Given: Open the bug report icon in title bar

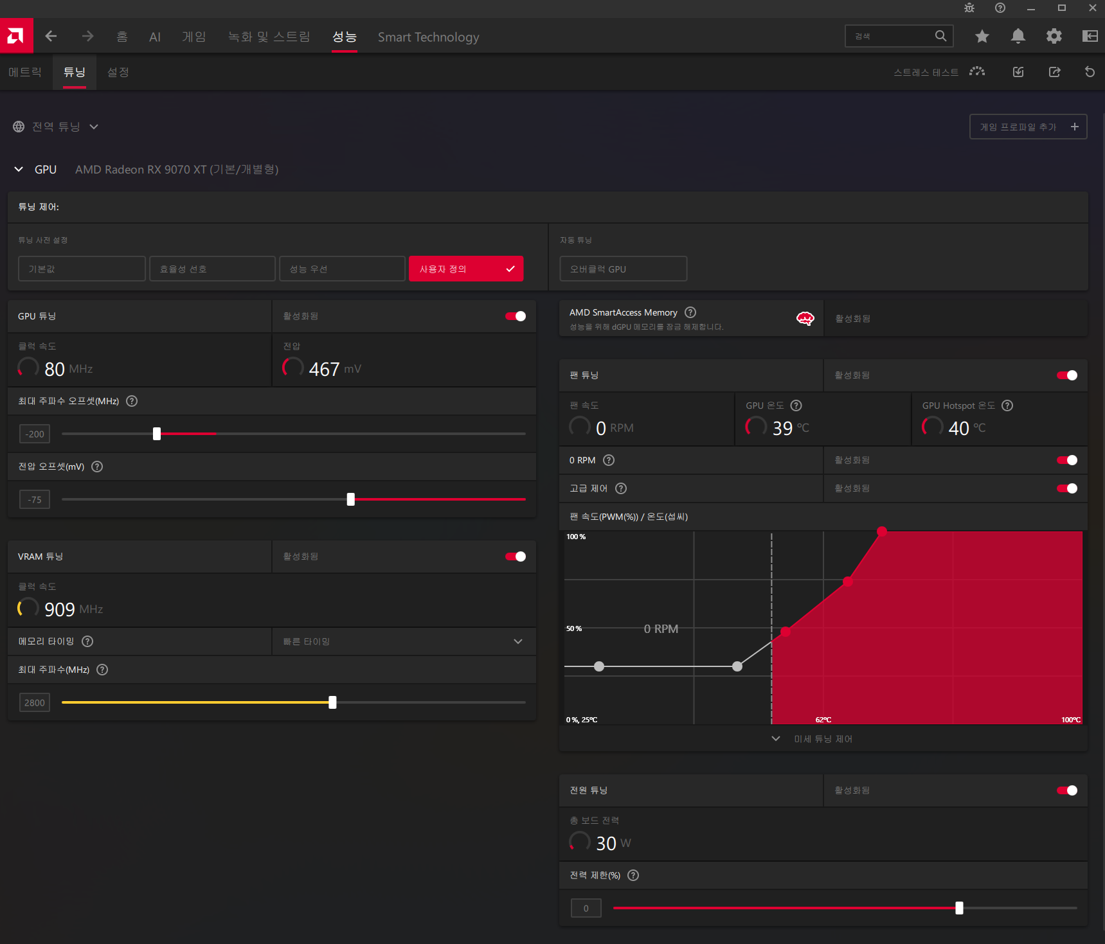Looking at the screenshot, I should (969, 8).
